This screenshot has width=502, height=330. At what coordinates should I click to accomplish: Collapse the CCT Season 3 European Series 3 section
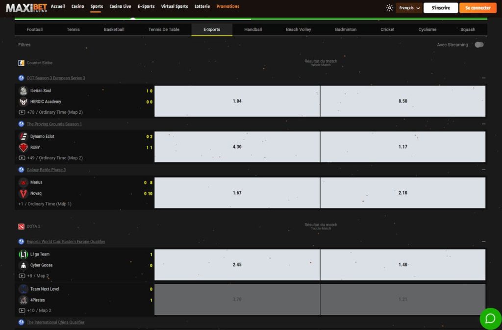click(483, 78)
